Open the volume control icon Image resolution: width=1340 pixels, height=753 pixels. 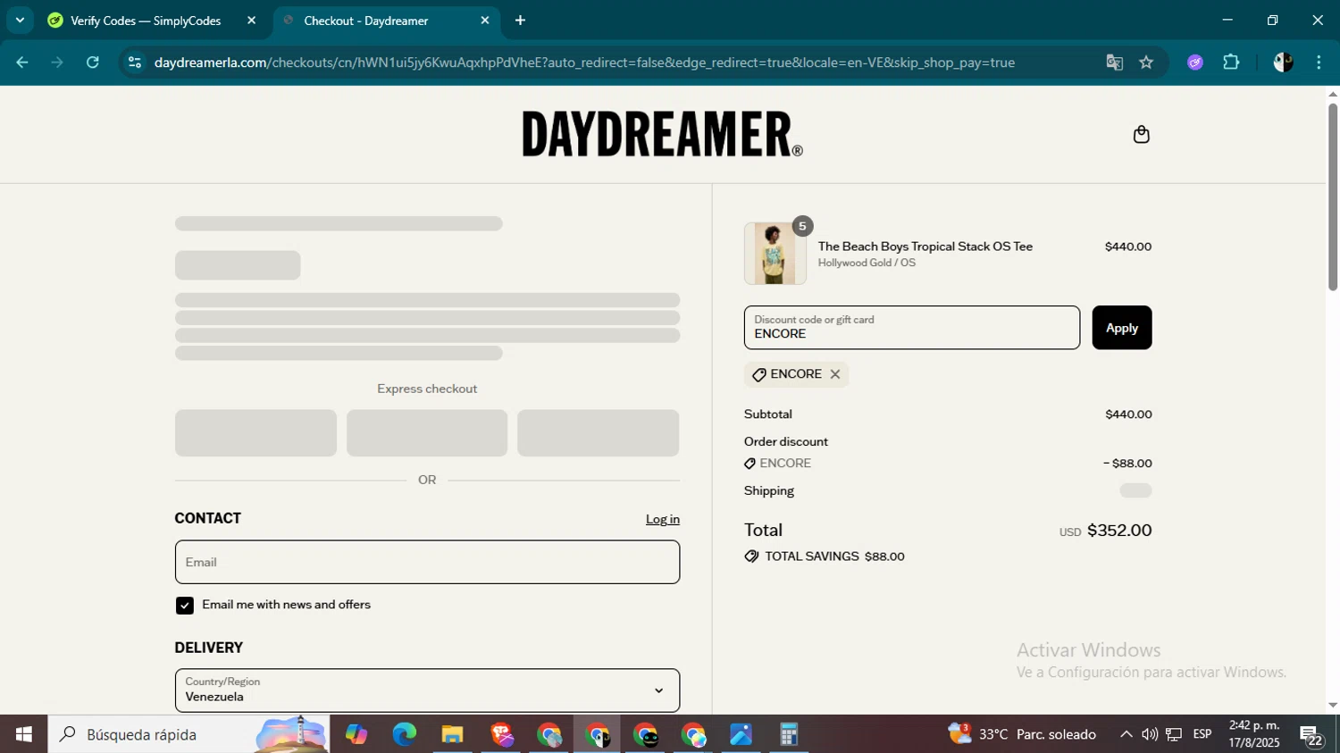tap(1150, 734)
